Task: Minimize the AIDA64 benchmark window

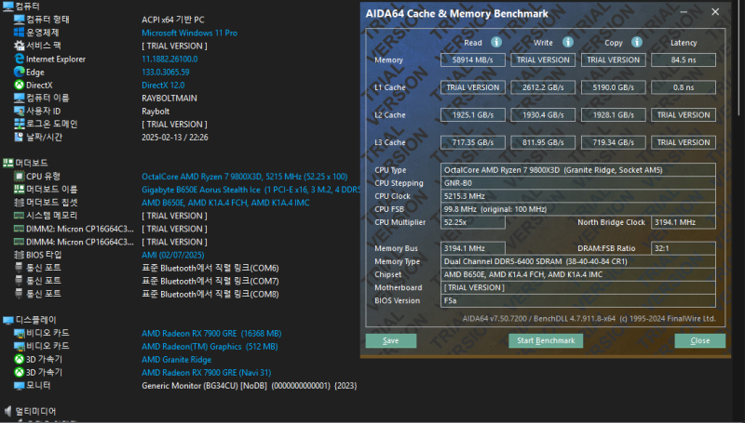Action: coord(684,12)
